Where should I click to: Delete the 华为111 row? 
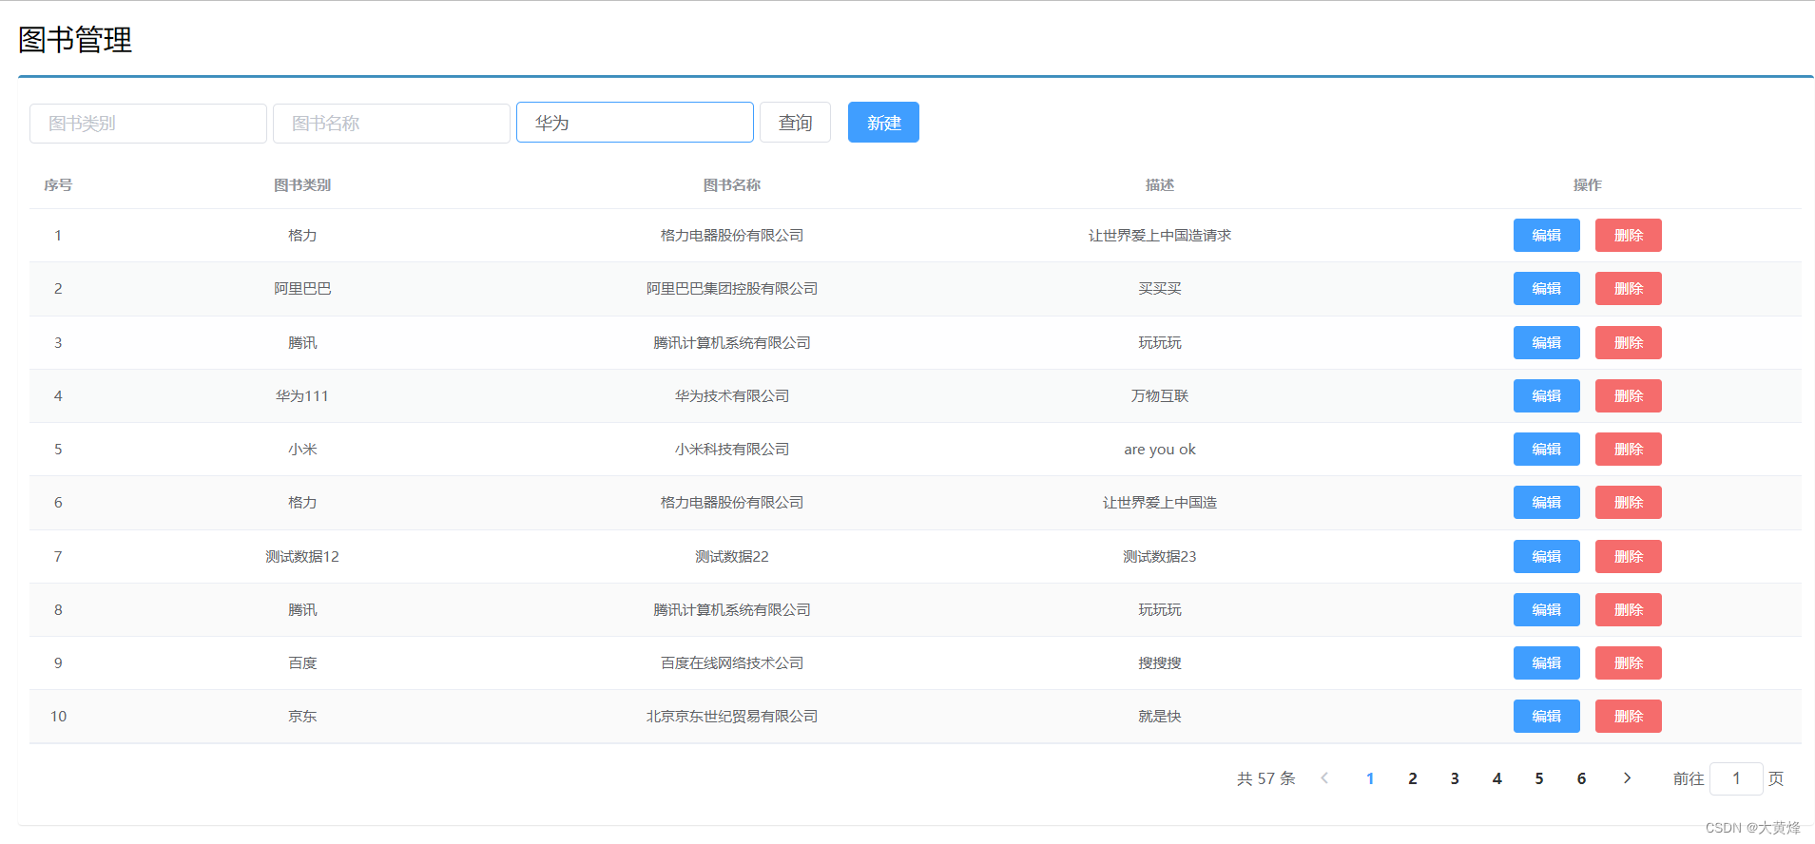click(x=1628, y=396)
